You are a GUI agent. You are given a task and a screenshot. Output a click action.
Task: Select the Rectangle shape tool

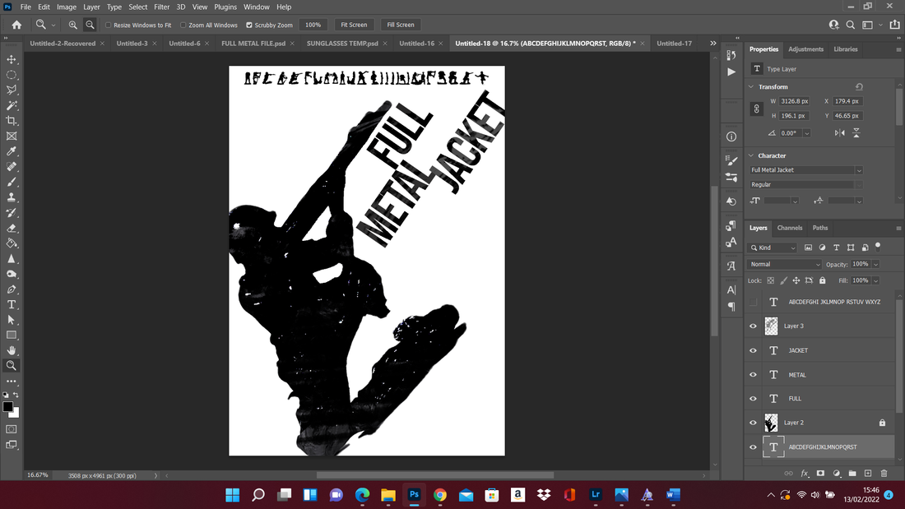(x=12, y=335)
